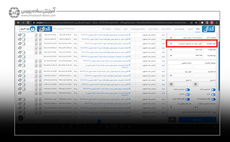Go back using the browser back arrow
Image resolution: width=230 pixels, height=142 pixels.
tap(19, 23)
